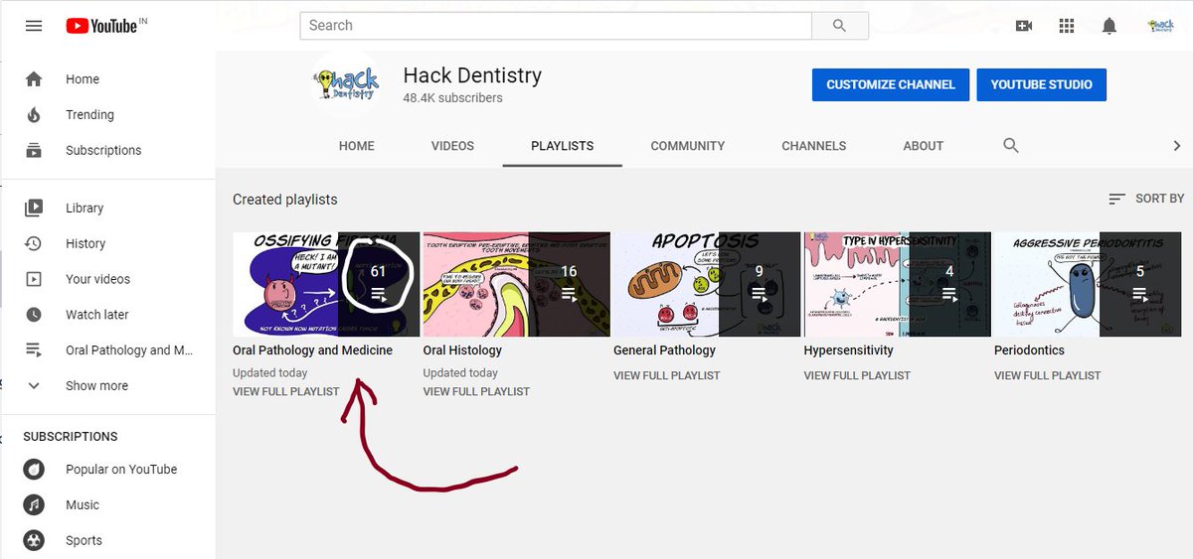The height and width of the screenshot is (559, 1193).
Task: View full Oral Histology playlist
Action: 476,391
